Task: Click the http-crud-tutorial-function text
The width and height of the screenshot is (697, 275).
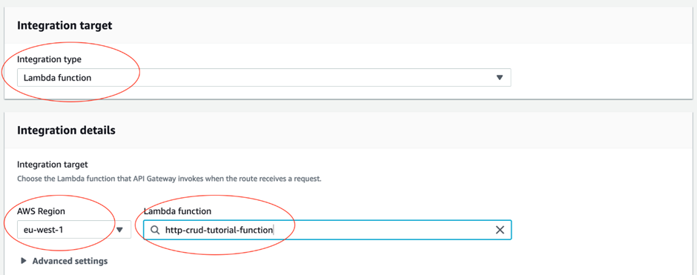Action: coord(219,230)
